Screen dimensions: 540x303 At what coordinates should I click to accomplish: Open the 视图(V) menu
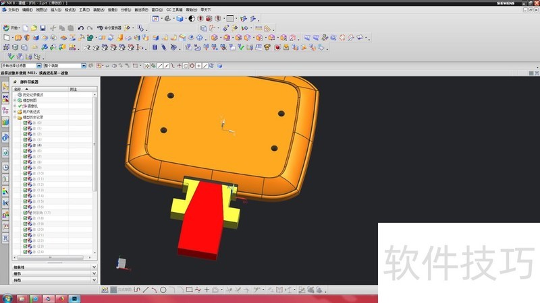42,9
